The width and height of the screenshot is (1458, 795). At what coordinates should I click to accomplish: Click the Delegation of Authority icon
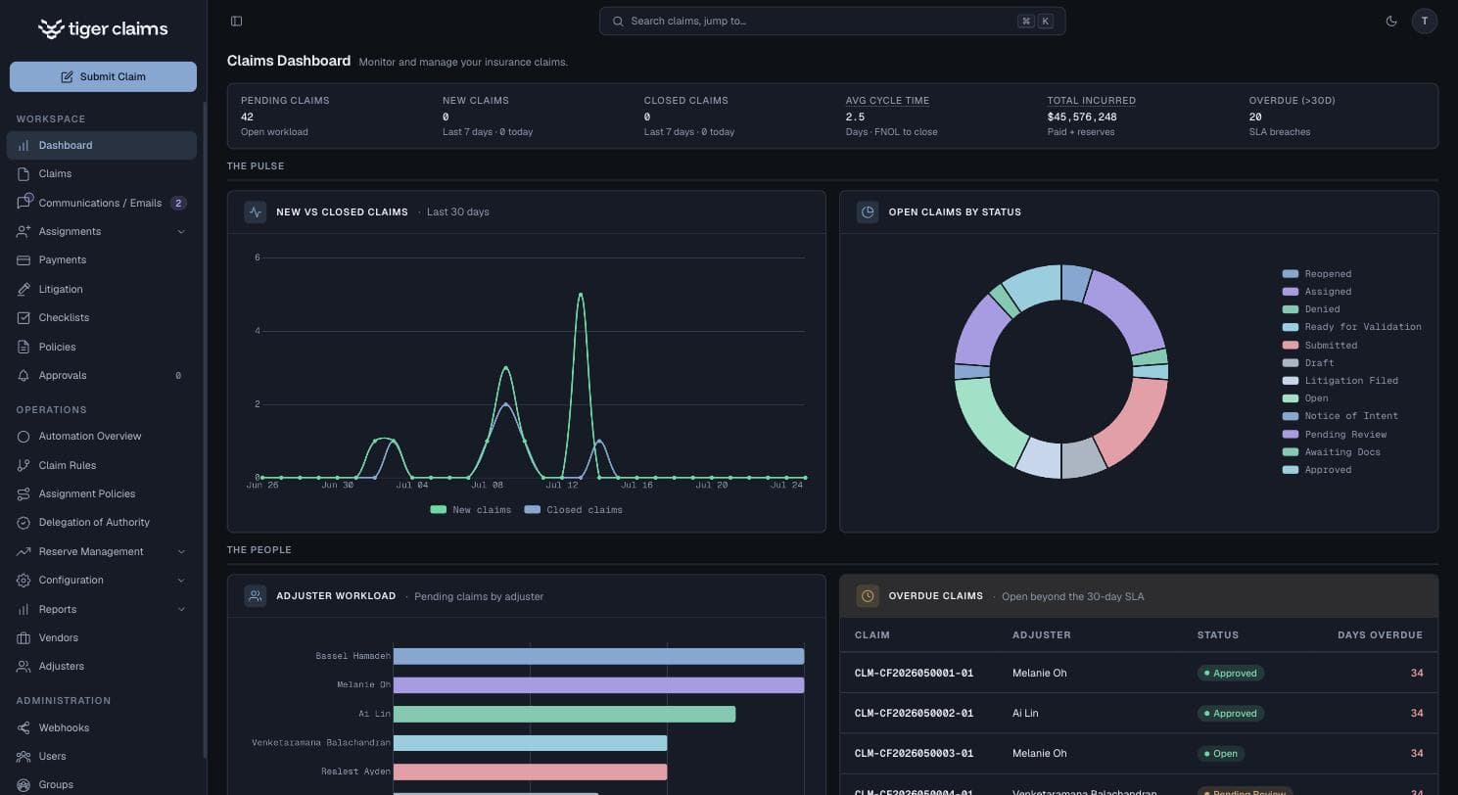pos(24,522)
